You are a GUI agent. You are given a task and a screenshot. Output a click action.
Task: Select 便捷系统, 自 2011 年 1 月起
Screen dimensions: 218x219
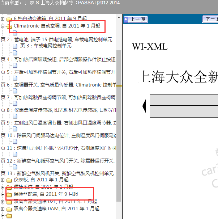[x=43, y=186]
